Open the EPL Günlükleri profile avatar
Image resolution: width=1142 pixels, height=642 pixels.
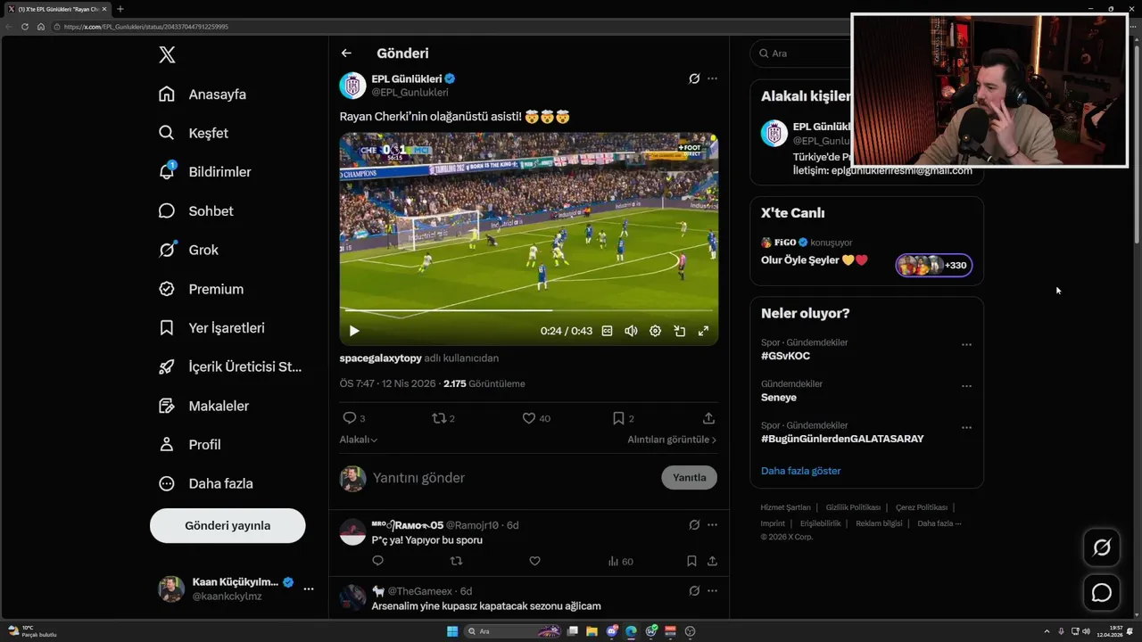(353, 86)
